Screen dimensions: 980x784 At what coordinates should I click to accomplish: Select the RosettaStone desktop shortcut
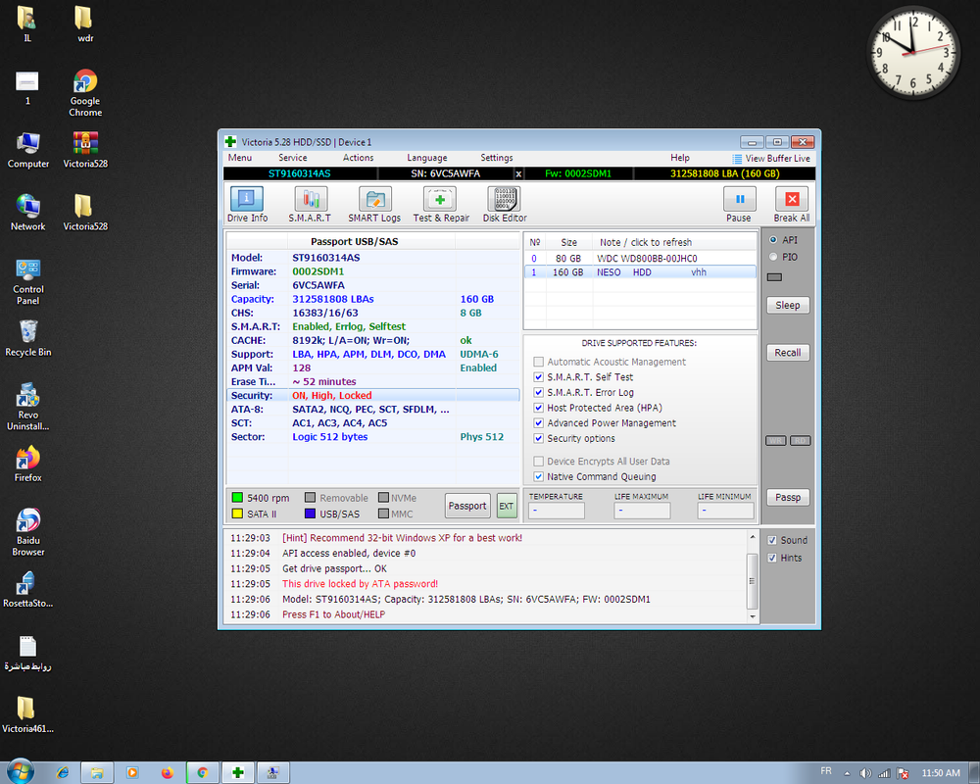click(x=28, y=590)
